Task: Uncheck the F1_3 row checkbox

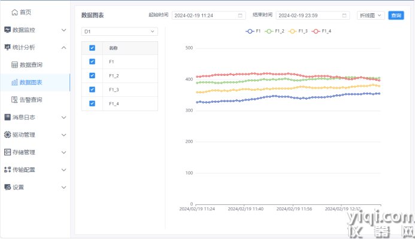Action: click(x=92, y=90)
